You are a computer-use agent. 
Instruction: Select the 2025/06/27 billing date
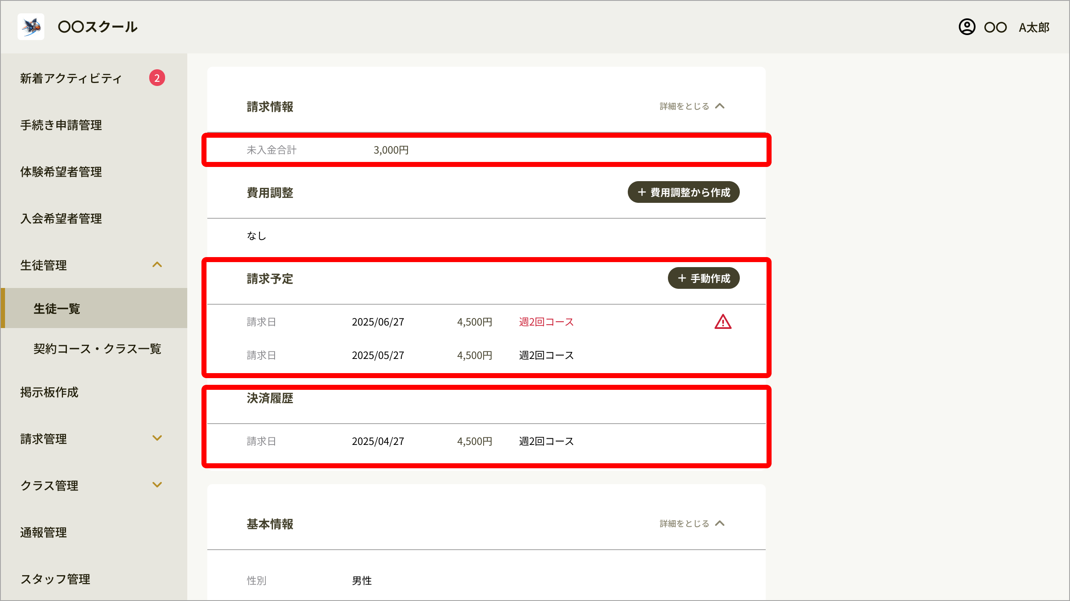coord(378,322)
